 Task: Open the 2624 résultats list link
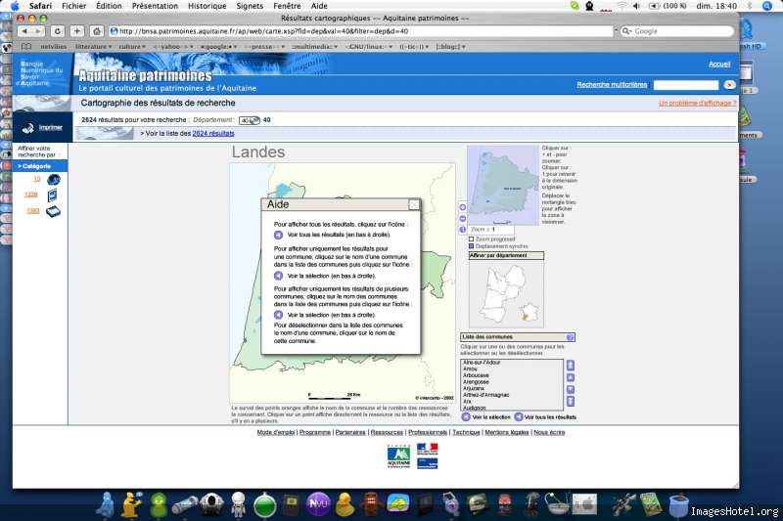pyautogui.click(x=213, y=134)
